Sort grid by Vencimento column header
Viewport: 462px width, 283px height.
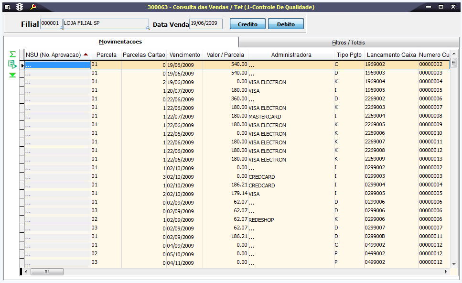pos(184,55)
